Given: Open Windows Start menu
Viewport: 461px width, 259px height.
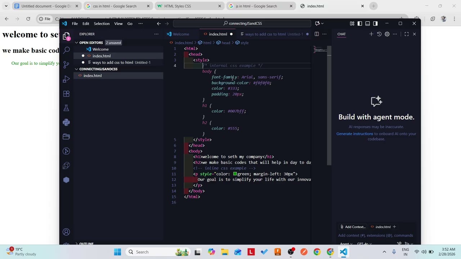Looking at the screenshot, I should tap(117, 252).
